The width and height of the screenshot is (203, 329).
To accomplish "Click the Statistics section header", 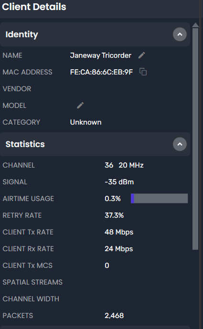I will tap(95, 144).
